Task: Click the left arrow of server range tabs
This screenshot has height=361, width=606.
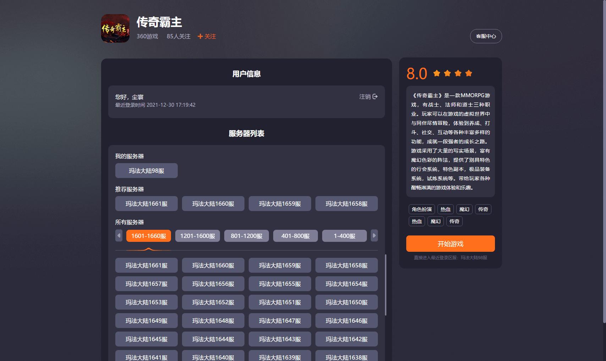Action: (119, 235)
